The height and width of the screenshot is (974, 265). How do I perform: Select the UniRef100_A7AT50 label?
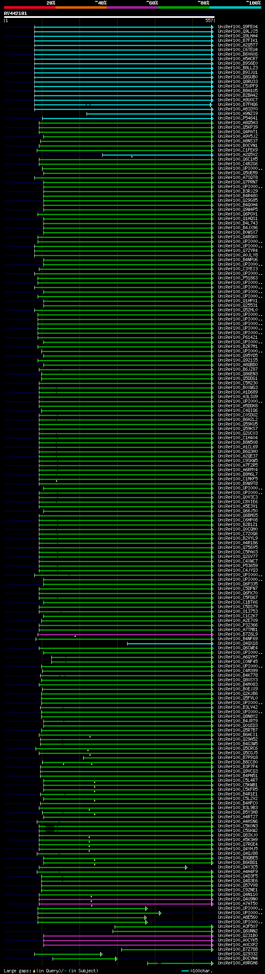click(x=238, y=904)
